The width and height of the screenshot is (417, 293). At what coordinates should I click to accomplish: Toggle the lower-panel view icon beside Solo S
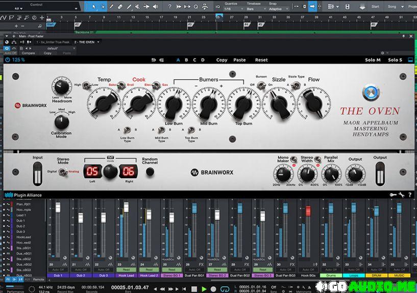[x=410, y=60]
